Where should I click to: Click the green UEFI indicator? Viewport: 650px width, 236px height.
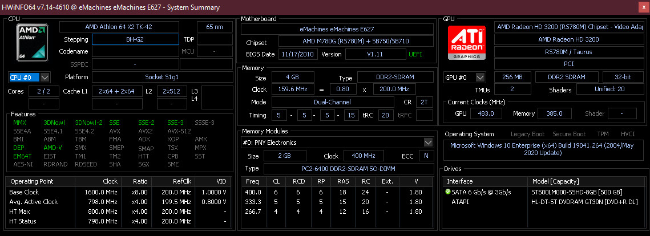coord(416,54)
